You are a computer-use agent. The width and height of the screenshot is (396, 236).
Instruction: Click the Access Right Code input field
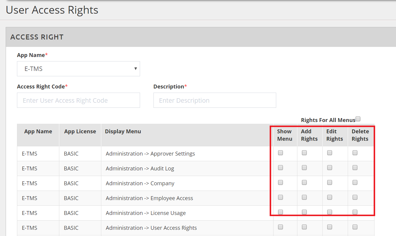(x=78, y=100)
